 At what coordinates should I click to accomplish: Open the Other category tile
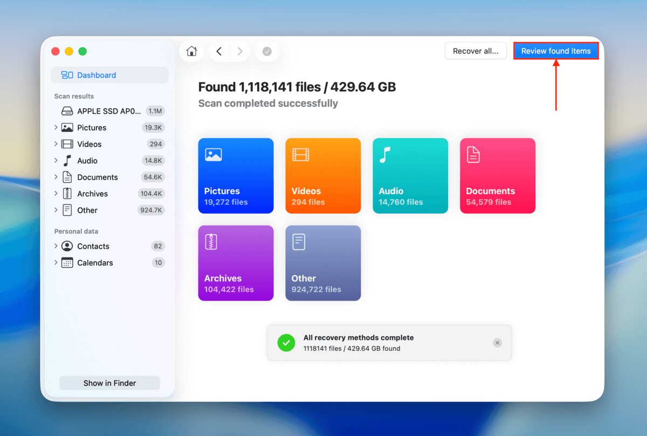[323, 263]
